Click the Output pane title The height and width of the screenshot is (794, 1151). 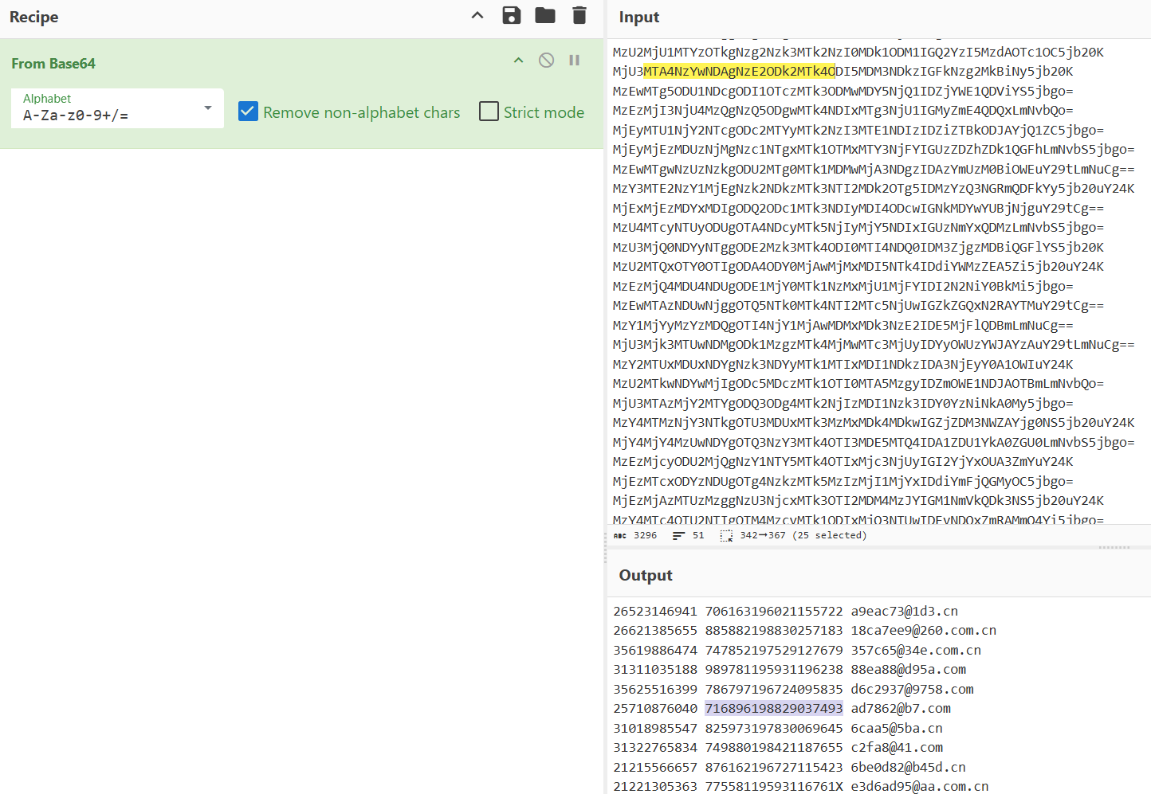click(646, 575)
